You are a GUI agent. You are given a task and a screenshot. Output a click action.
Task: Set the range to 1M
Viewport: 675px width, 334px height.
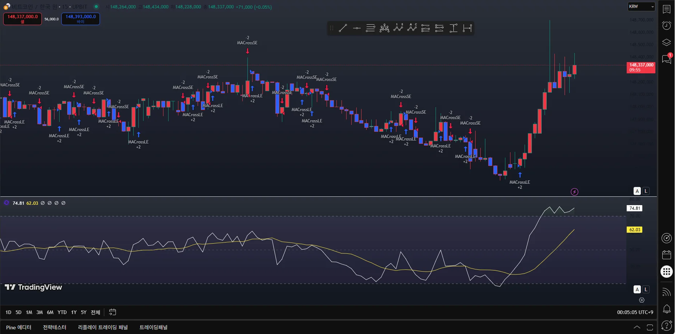[x=29, y=312]
